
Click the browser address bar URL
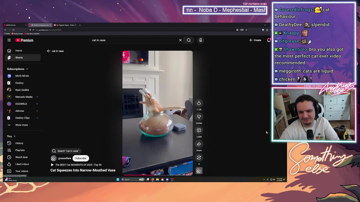click(48, 30)
